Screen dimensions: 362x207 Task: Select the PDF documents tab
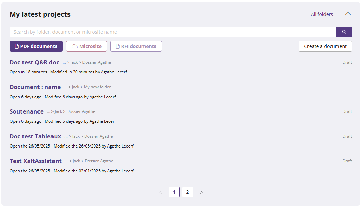point(36,46)
